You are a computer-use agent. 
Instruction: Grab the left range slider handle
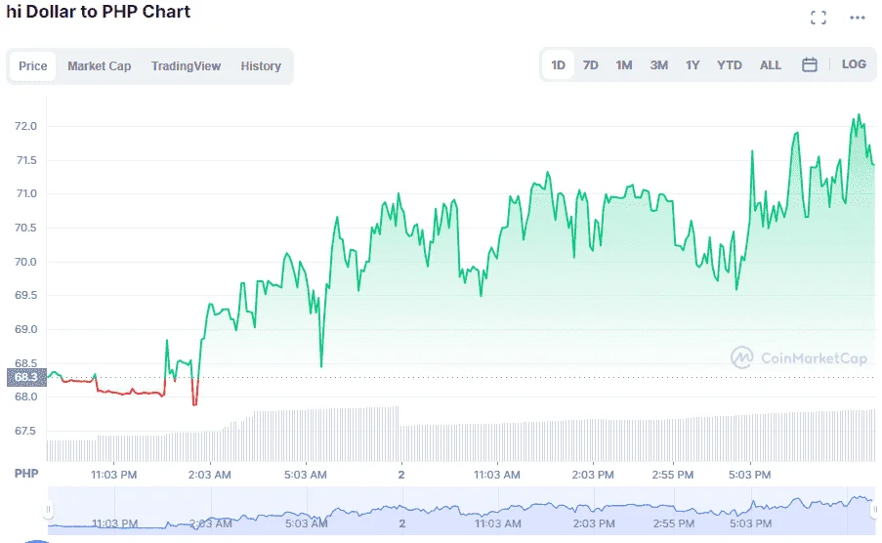coord(49,510)
